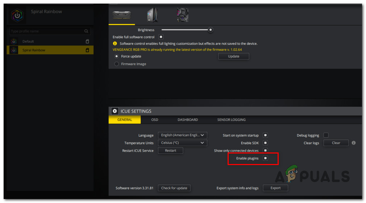Screen dimensions: 366x203
Task: Select the PC case device icon
Action: (x=153, y=15)
